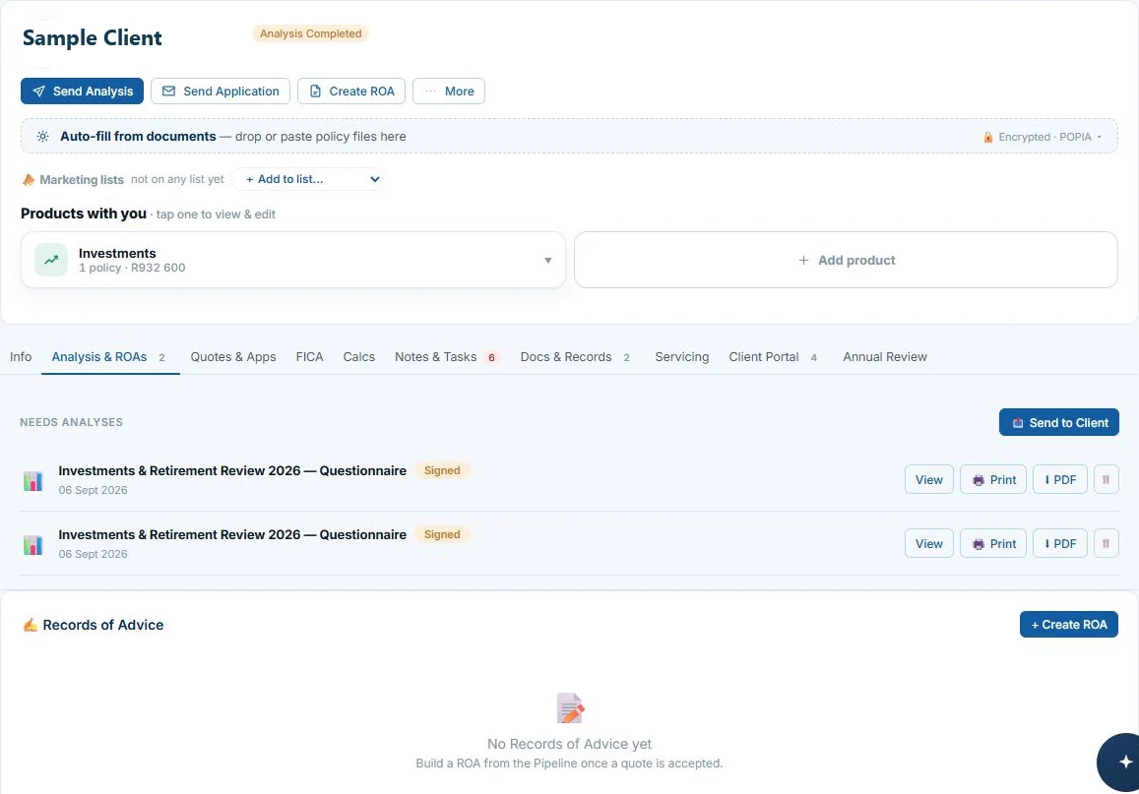This screenshot has height=794, width=1139.
Task: Go to the FICA tab
Action: (x=309, y=357)
